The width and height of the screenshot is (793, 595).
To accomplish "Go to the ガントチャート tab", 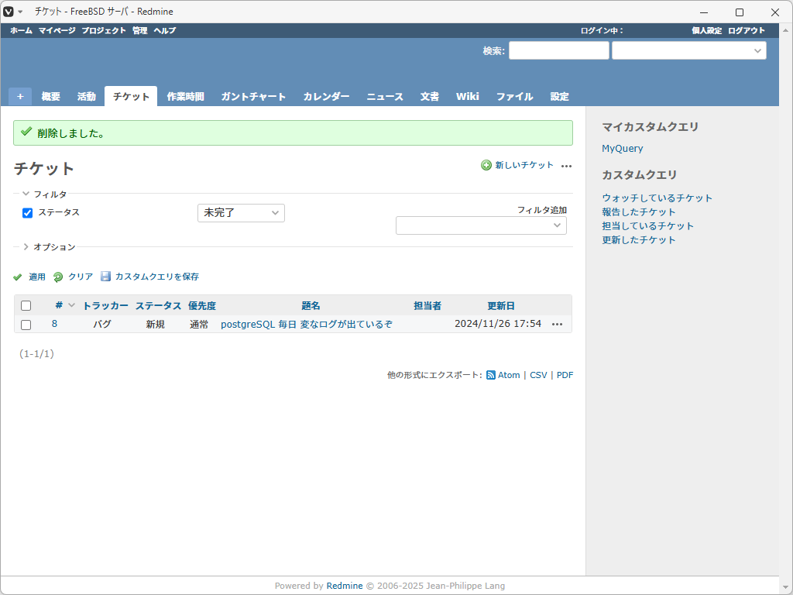I will point(253,96).
